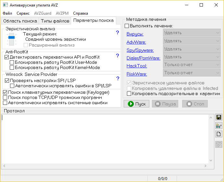This screenshot has width=224, height=182.
Task: Click the Средний уровень эвристики label
Action: (56, 39)
